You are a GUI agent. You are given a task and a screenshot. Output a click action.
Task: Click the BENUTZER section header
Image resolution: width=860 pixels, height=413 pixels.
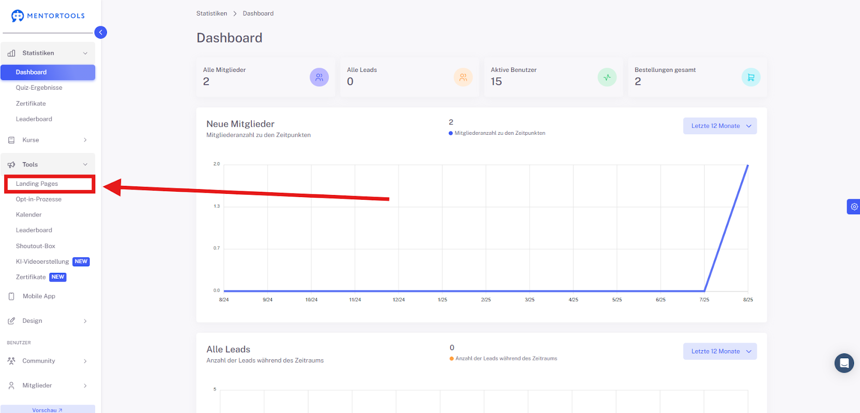(x=19, y=343)
